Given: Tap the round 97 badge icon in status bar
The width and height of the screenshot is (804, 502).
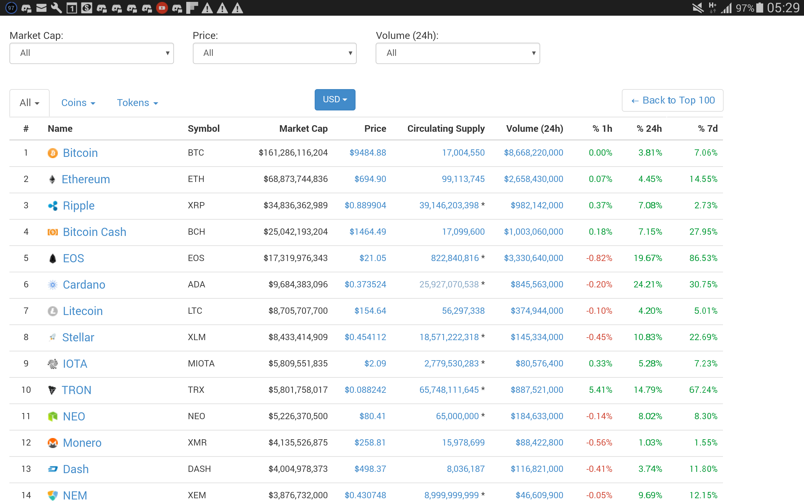Looking at the screenshot, I should 11,8.
